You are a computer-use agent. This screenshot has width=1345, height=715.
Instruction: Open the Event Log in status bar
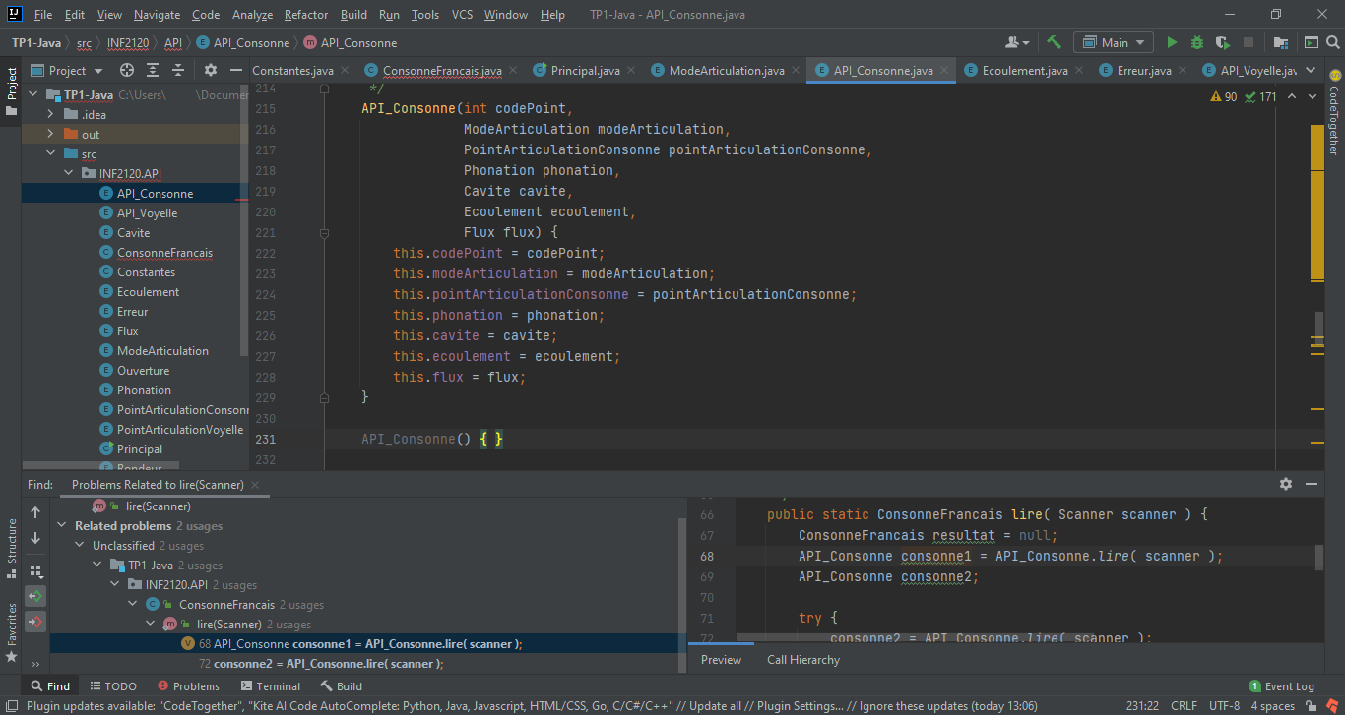1281,686
